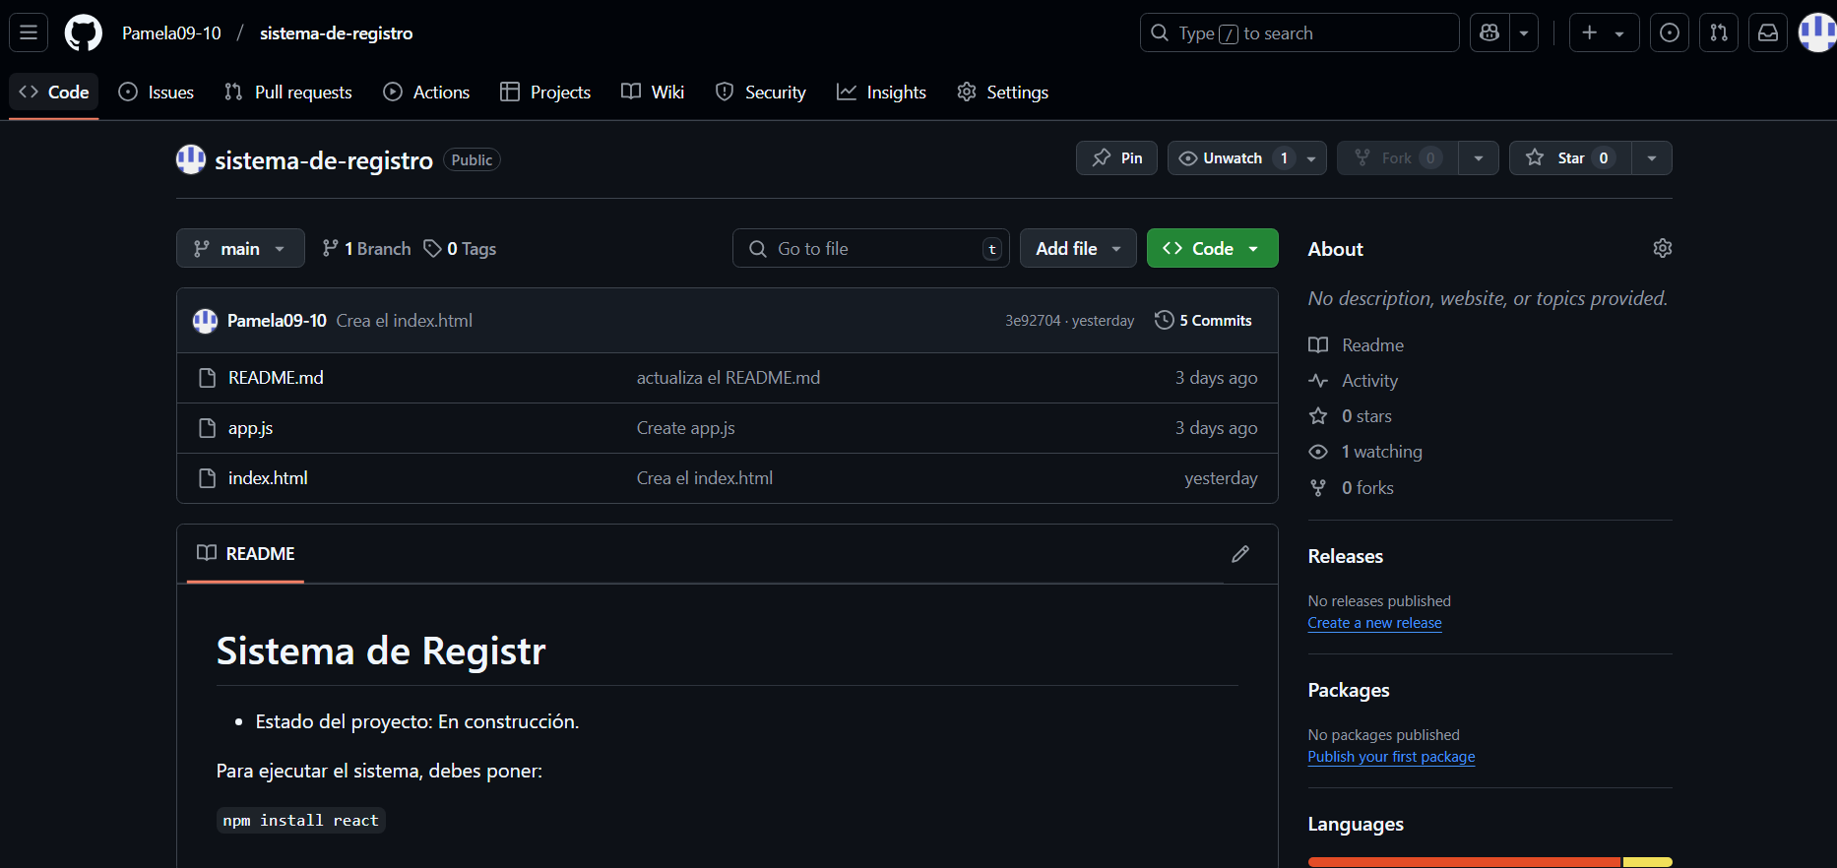
Task: Click the index.html file icon
Action: 207,478
